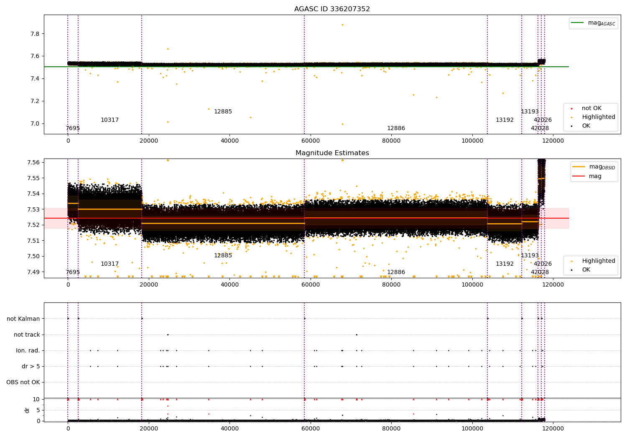Click OBSID label 12885 in the AGASC plot
The width and height of the screenshot is (627, 438).
pyautogui.click(x=223, y=112)
